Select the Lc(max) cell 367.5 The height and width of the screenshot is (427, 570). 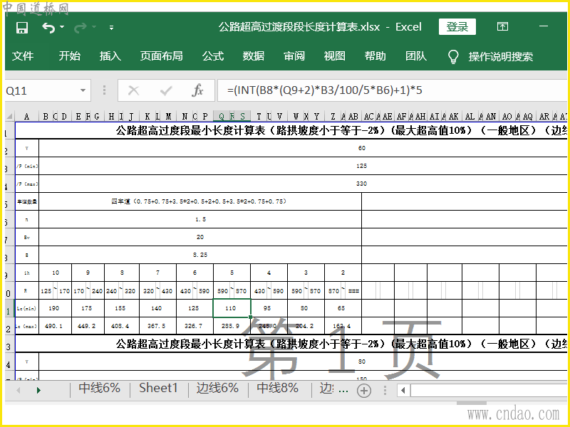tap(157, 326)
